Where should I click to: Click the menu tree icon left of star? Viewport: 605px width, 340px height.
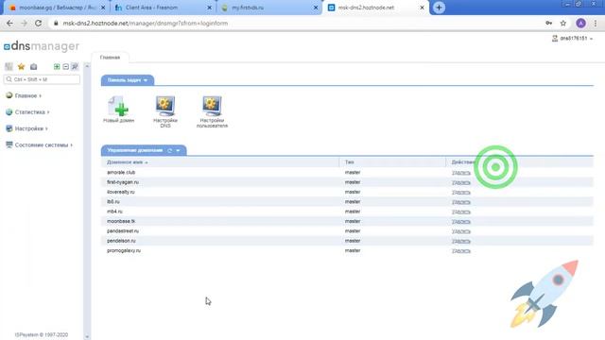tap(9, 67)
